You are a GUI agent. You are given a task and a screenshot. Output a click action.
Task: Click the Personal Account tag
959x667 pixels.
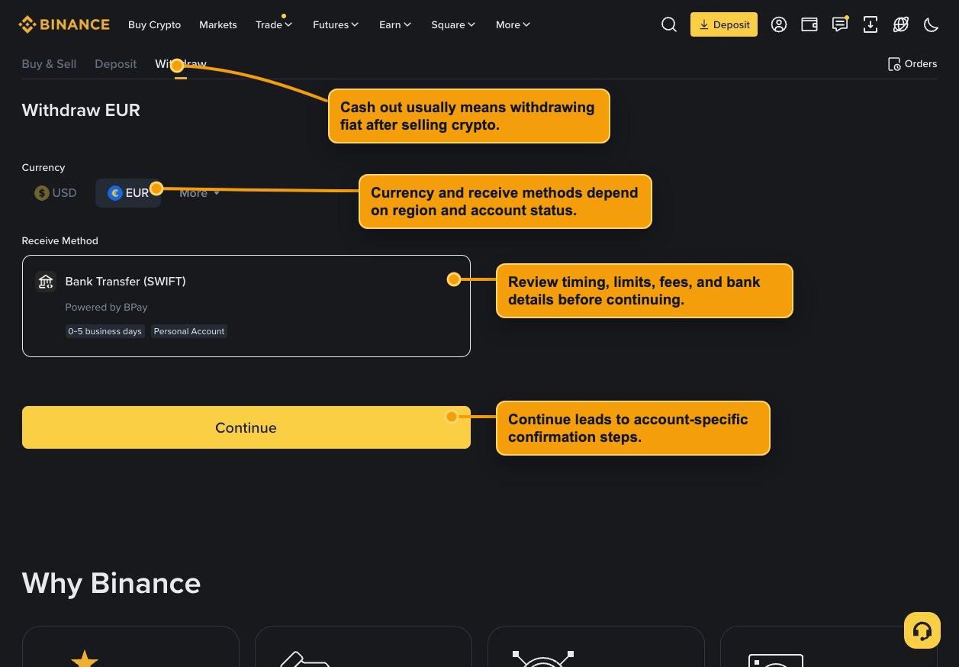tap(188, 331)
